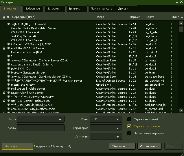Select 'CSLUCK.RU Server #1' row

[89, 32]
